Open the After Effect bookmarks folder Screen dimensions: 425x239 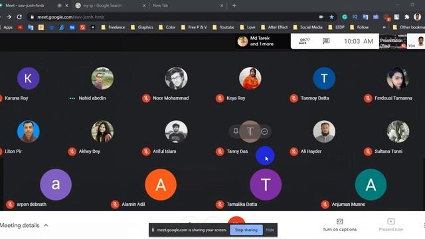[274, 27]
